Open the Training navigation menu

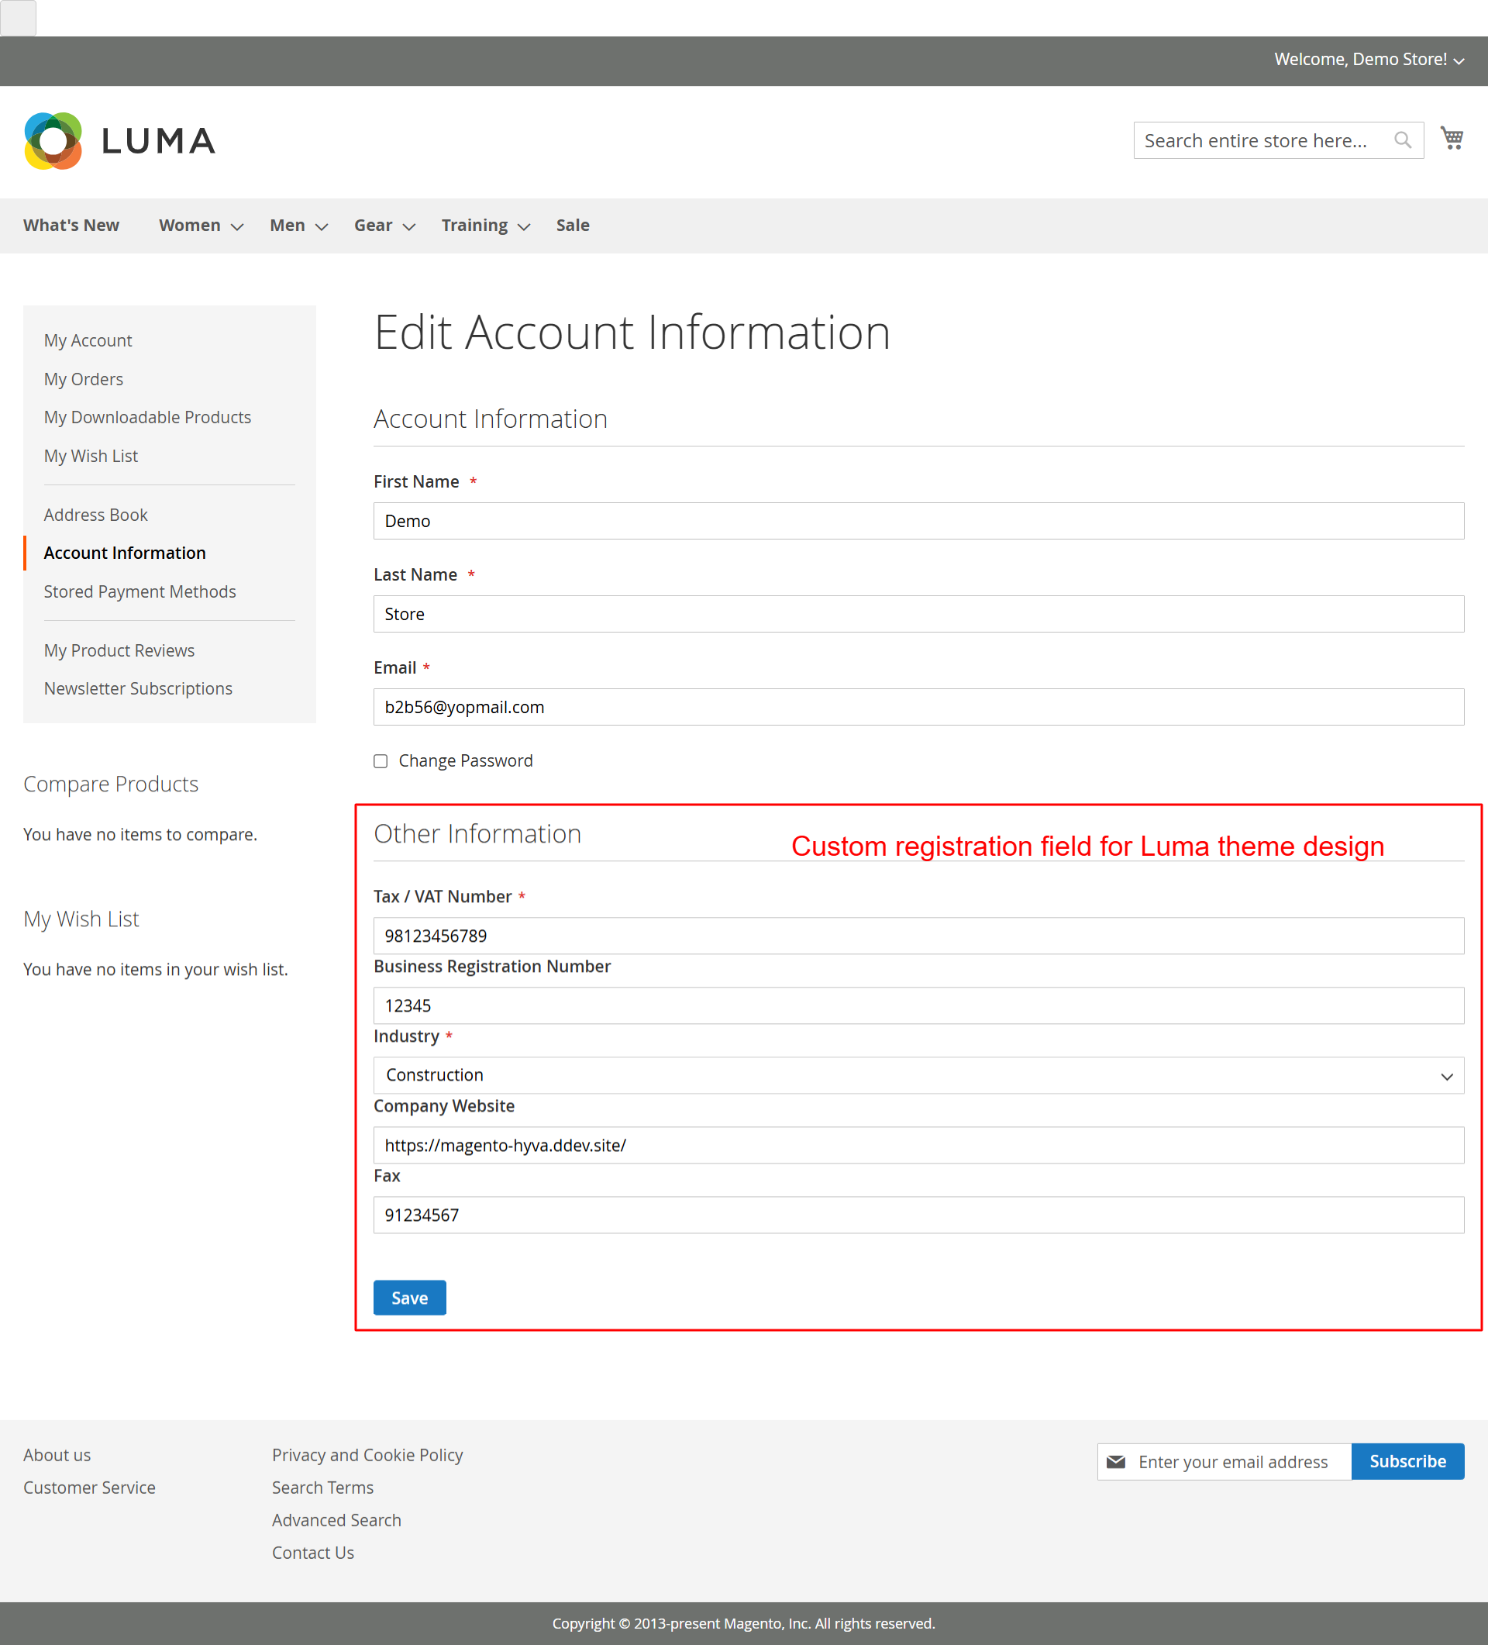(475, 226)
